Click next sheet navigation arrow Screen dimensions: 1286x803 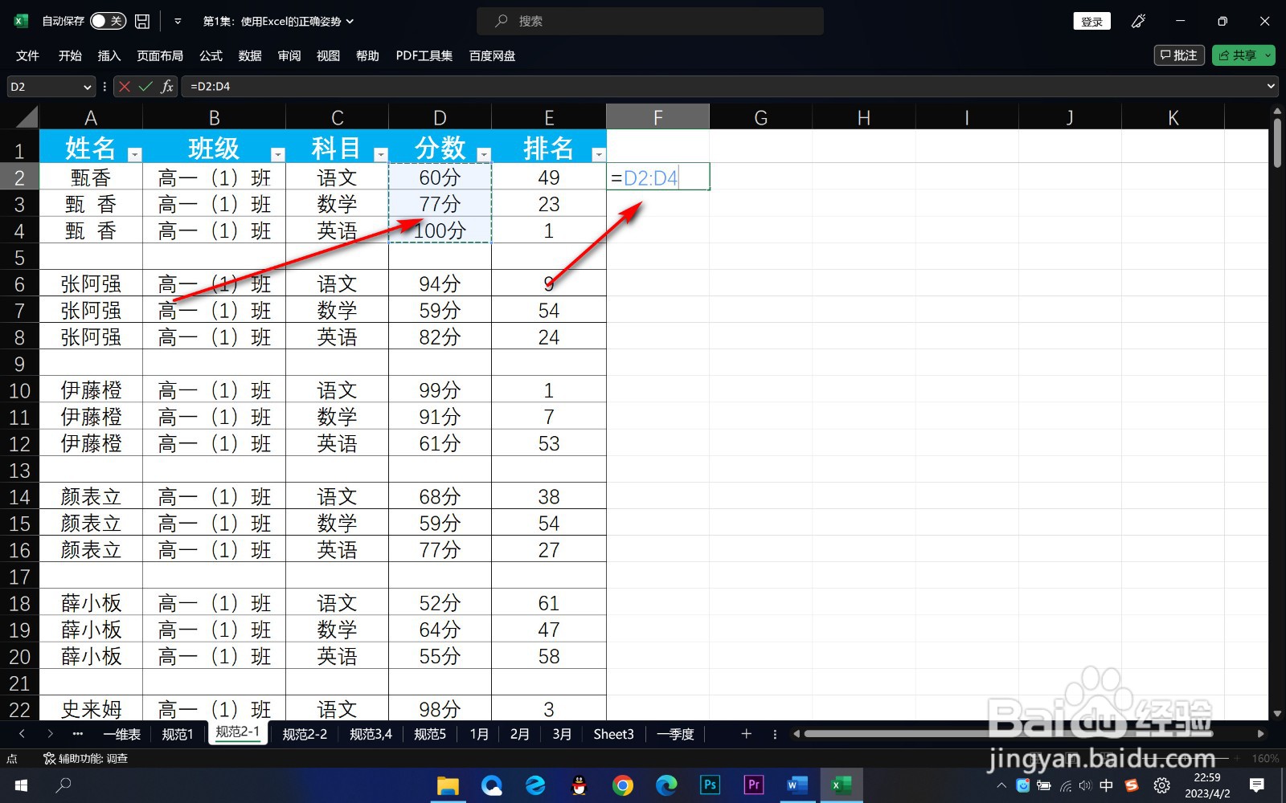pos(50,733)
